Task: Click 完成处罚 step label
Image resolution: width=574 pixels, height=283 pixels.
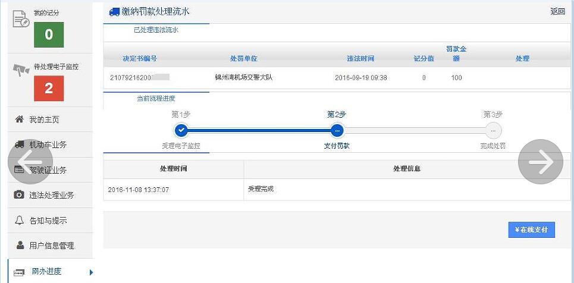Action: click(493, 146)
